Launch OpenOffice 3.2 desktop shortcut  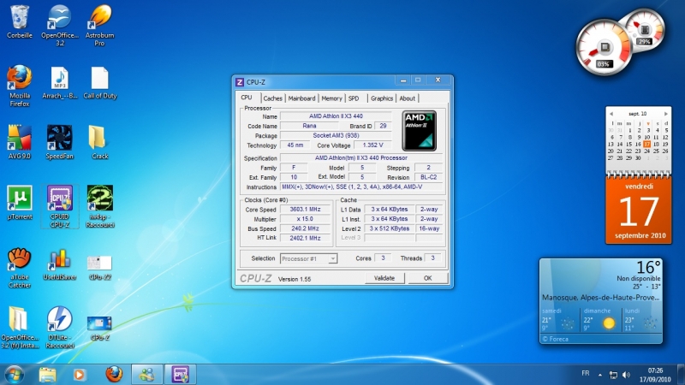[60, 26]
